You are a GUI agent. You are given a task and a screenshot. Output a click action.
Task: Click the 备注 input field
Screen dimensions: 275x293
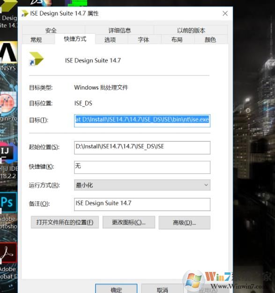pos(142,204)
